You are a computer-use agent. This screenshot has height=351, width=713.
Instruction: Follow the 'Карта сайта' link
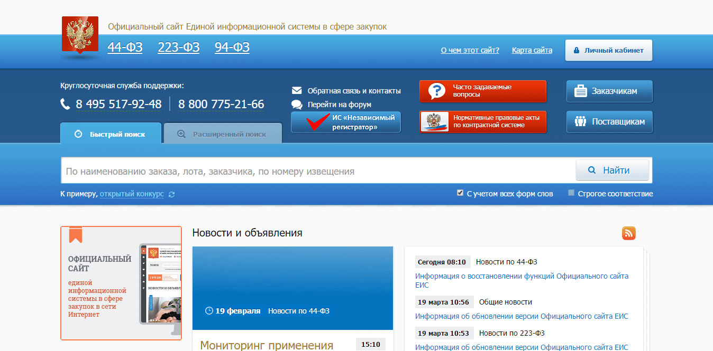click(532, 51)
